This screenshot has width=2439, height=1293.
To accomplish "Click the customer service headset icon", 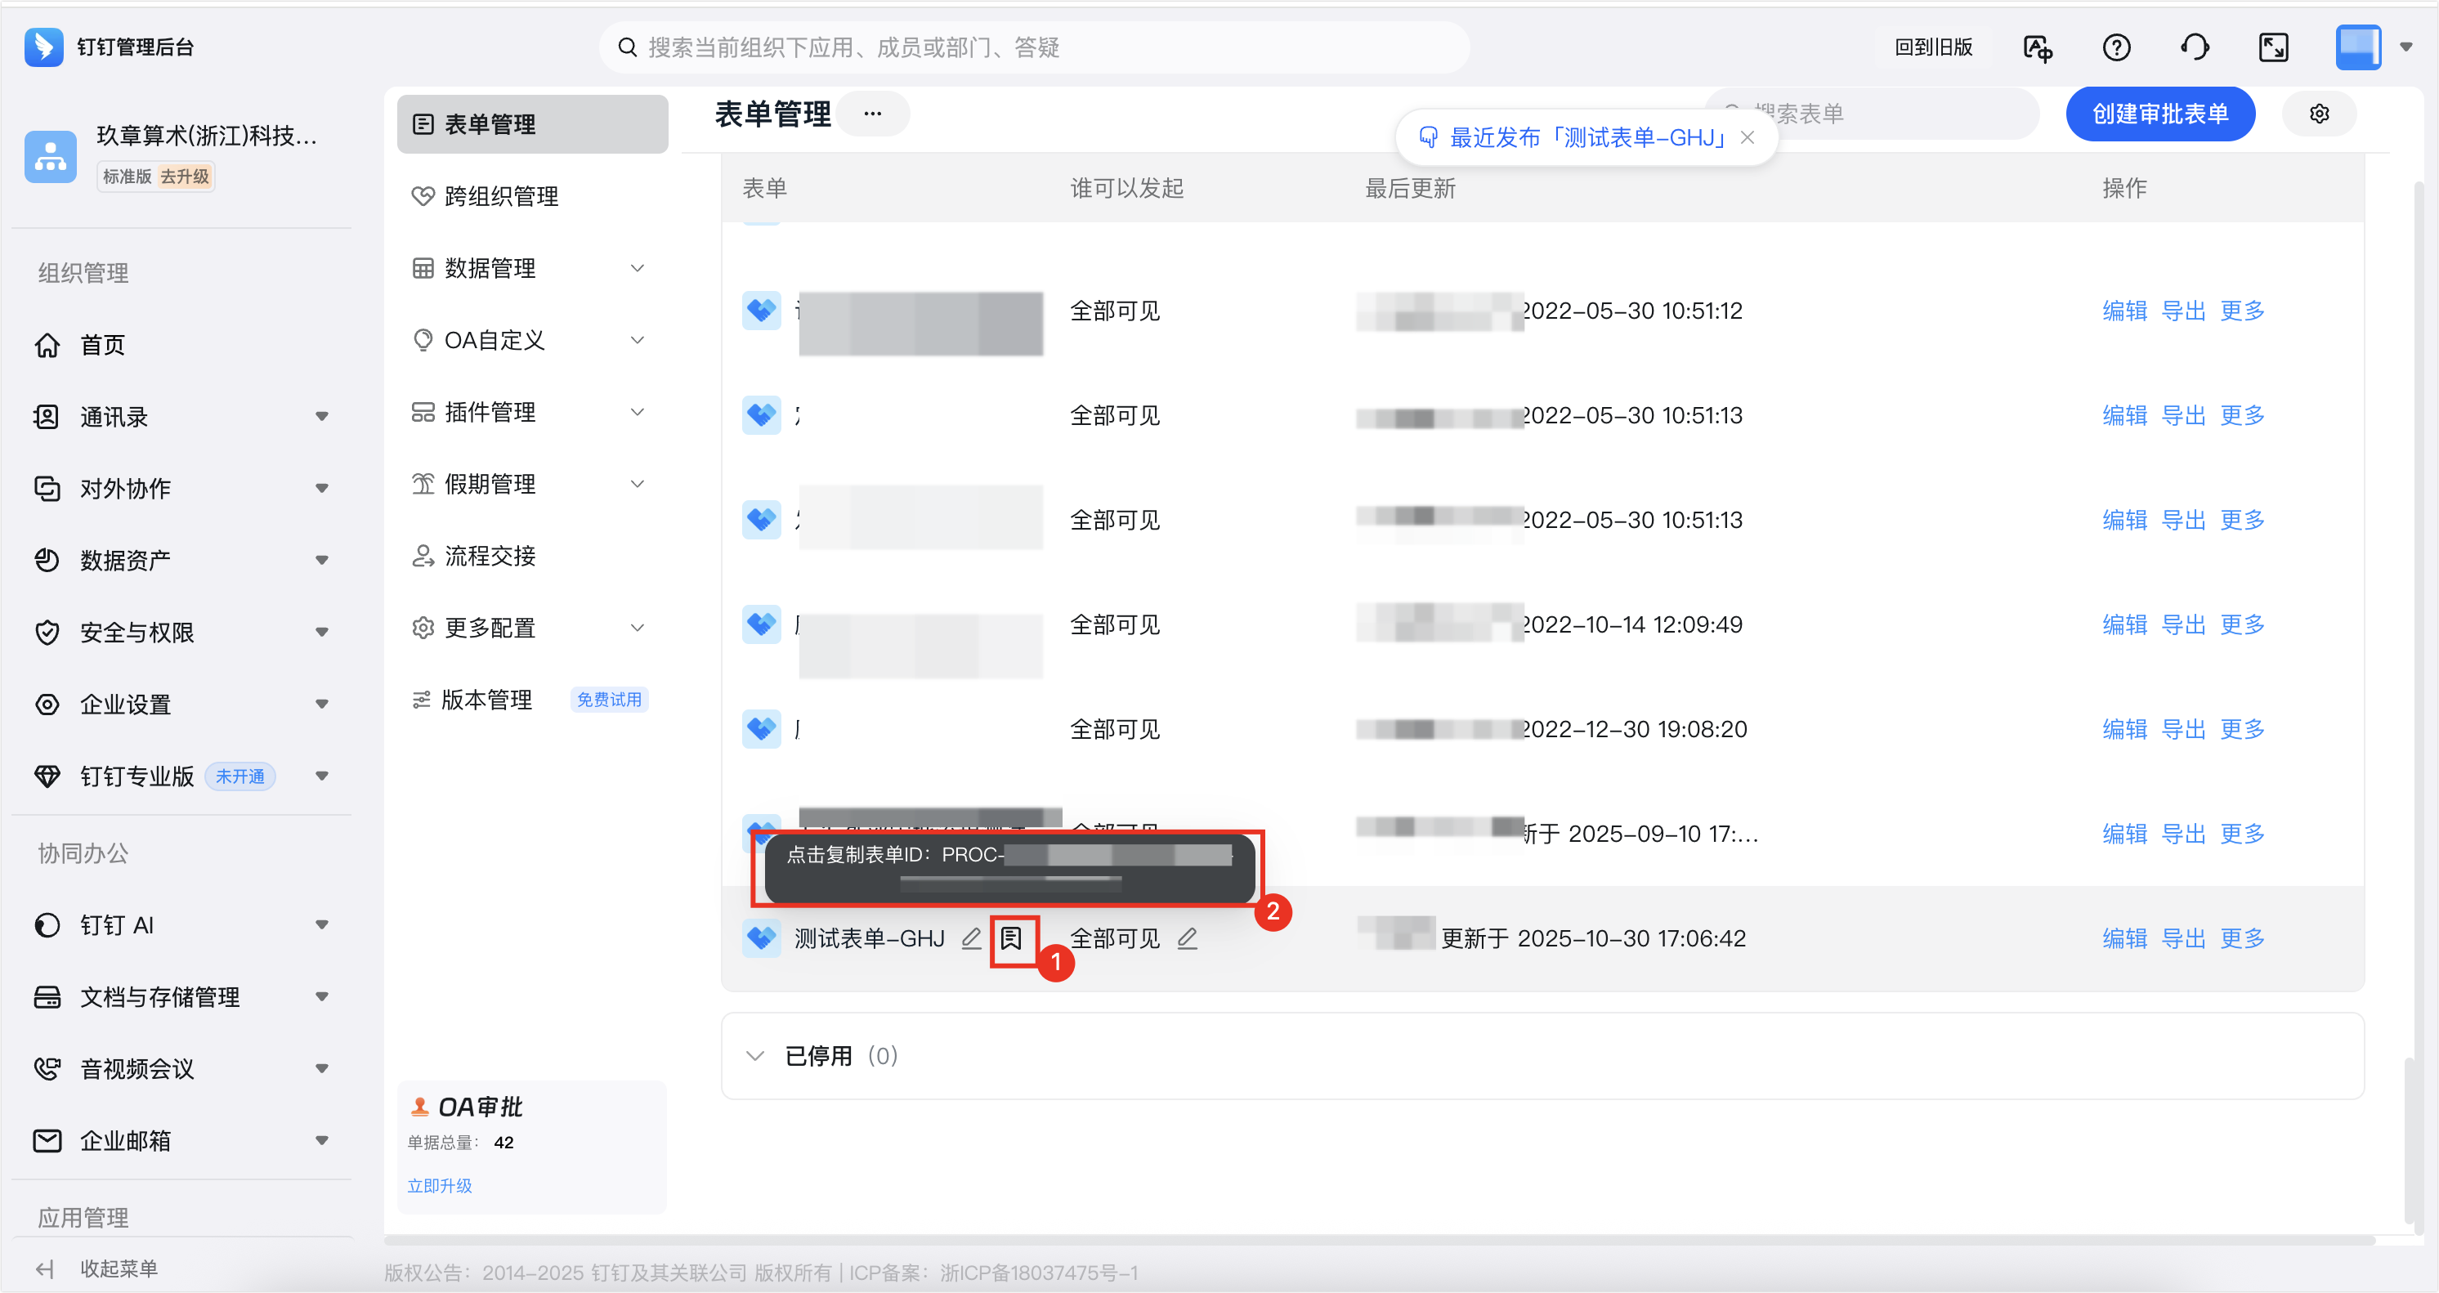I will 2194,47.
